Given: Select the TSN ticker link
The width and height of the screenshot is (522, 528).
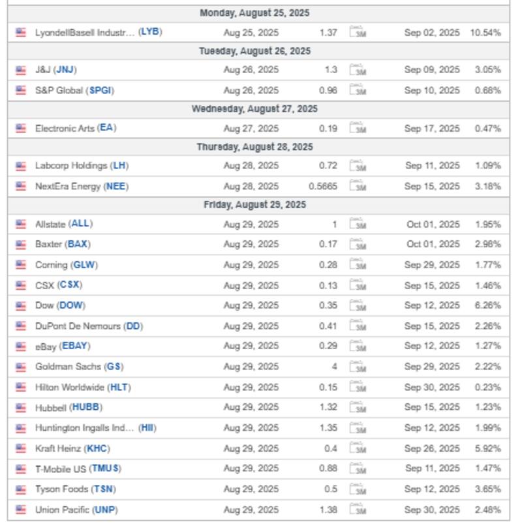Looking at the screenshot, I should click(x=104, y=489).
